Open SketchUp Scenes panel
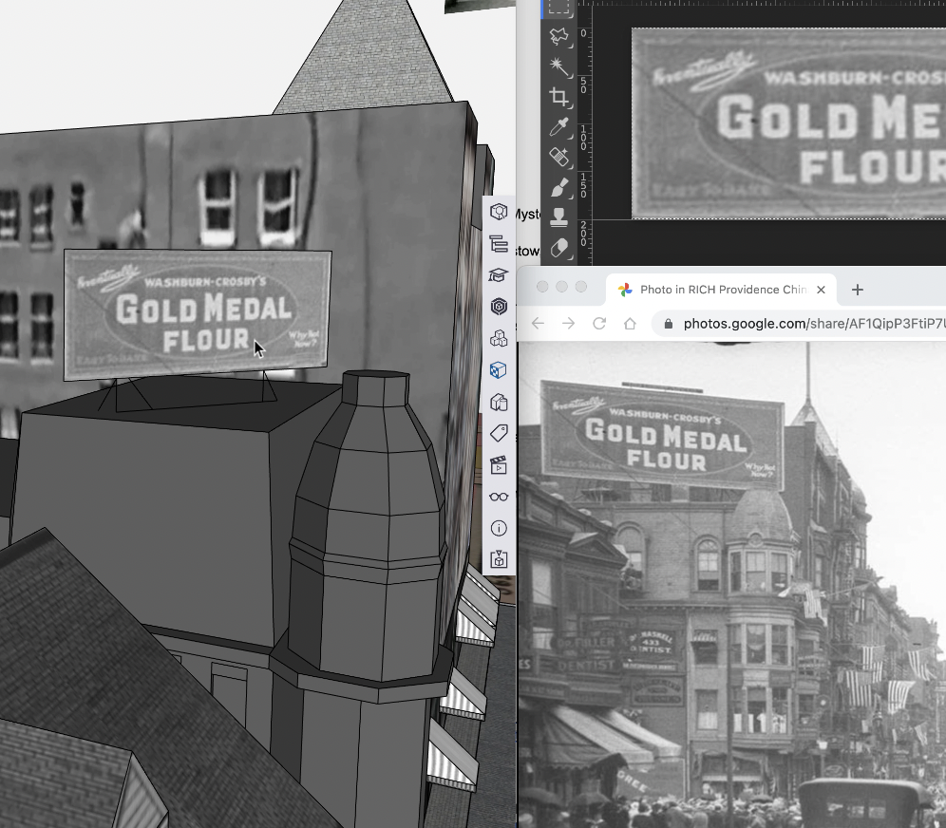 click(x=499, y=465)
